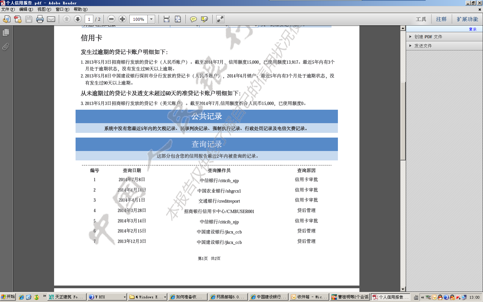Show more quick launch items chevron
The height and width of the screenshot is (302, 483).
(44, 296)
